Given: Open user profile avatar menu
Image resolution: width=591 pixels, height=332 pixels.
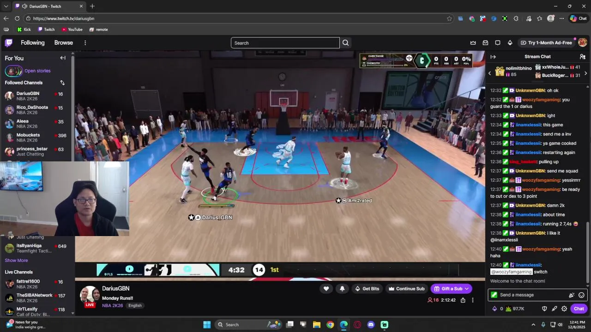Looking at the screenshot, I should (x=582, y=42).
